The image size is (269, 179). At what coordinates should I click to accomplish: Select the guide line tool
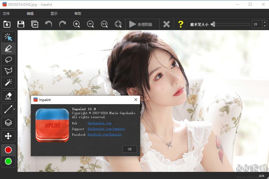8,109
